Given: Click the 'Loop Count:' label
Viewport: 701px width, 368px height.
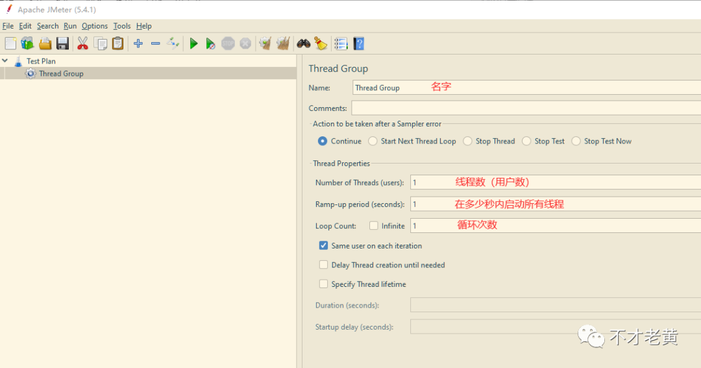Looking at the screenshot, I should click(336, 227).
